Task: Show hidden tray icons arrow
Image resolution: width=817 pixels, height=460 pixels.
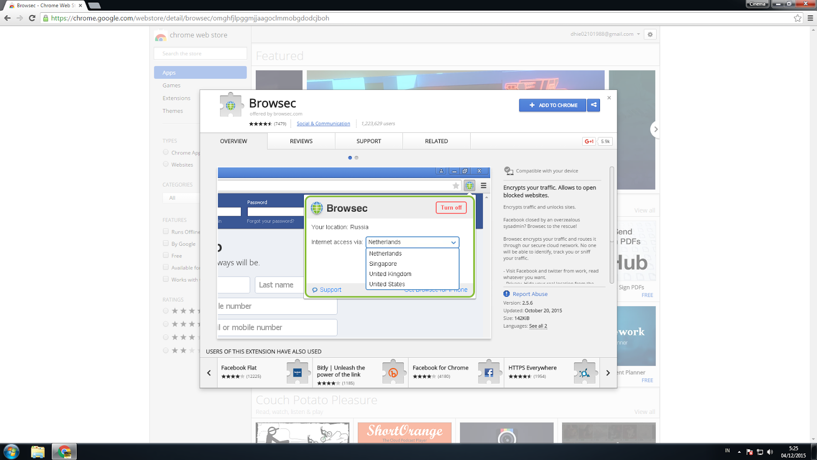Action: pyautogui.click(x=739, y=452)
